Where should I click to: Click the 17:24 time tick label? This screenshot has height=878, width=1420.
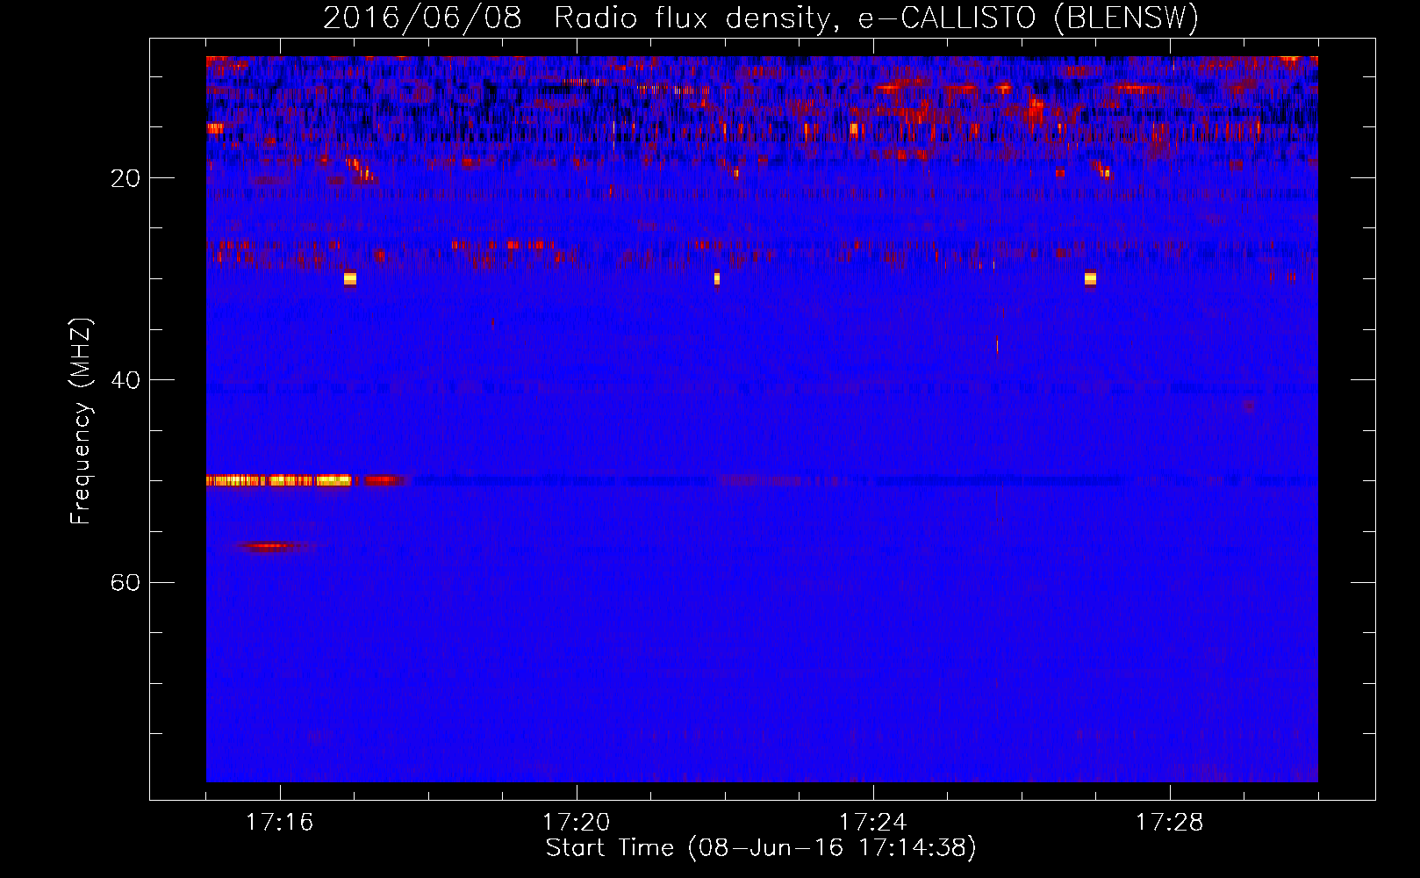click(x=872, y=822)
